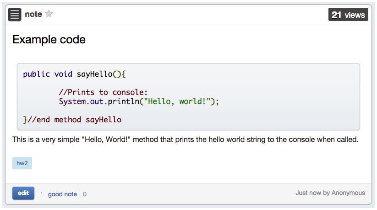
Task: Star this note as favorite
Action: pos(49,14)
